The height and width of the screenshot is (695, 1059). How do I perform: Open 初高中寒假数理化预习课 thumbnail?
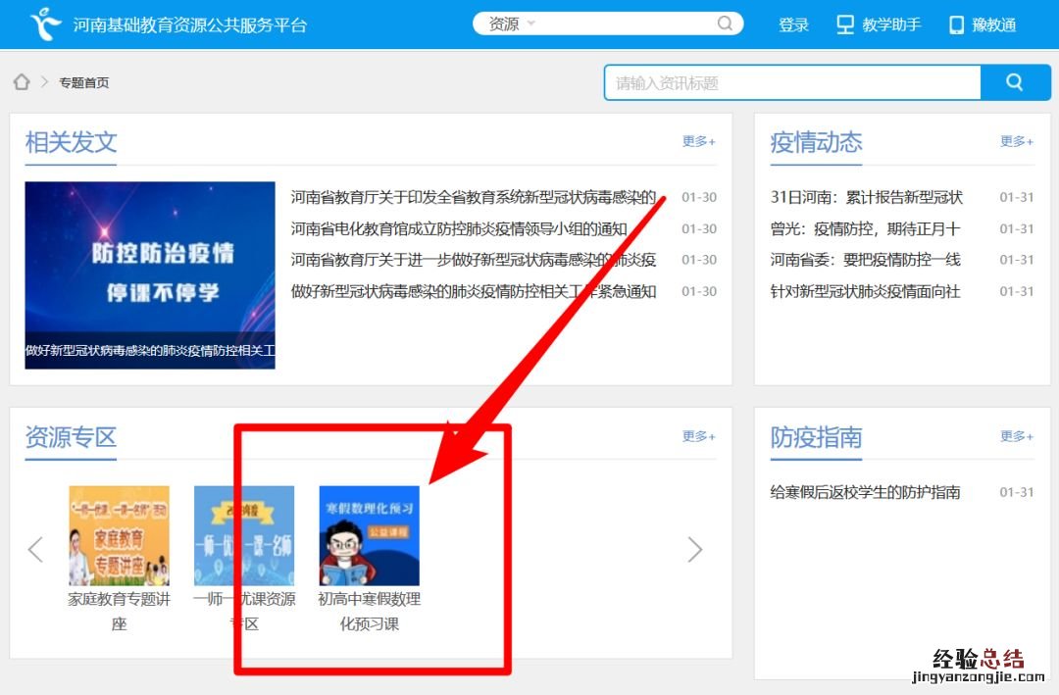(369, 535)
